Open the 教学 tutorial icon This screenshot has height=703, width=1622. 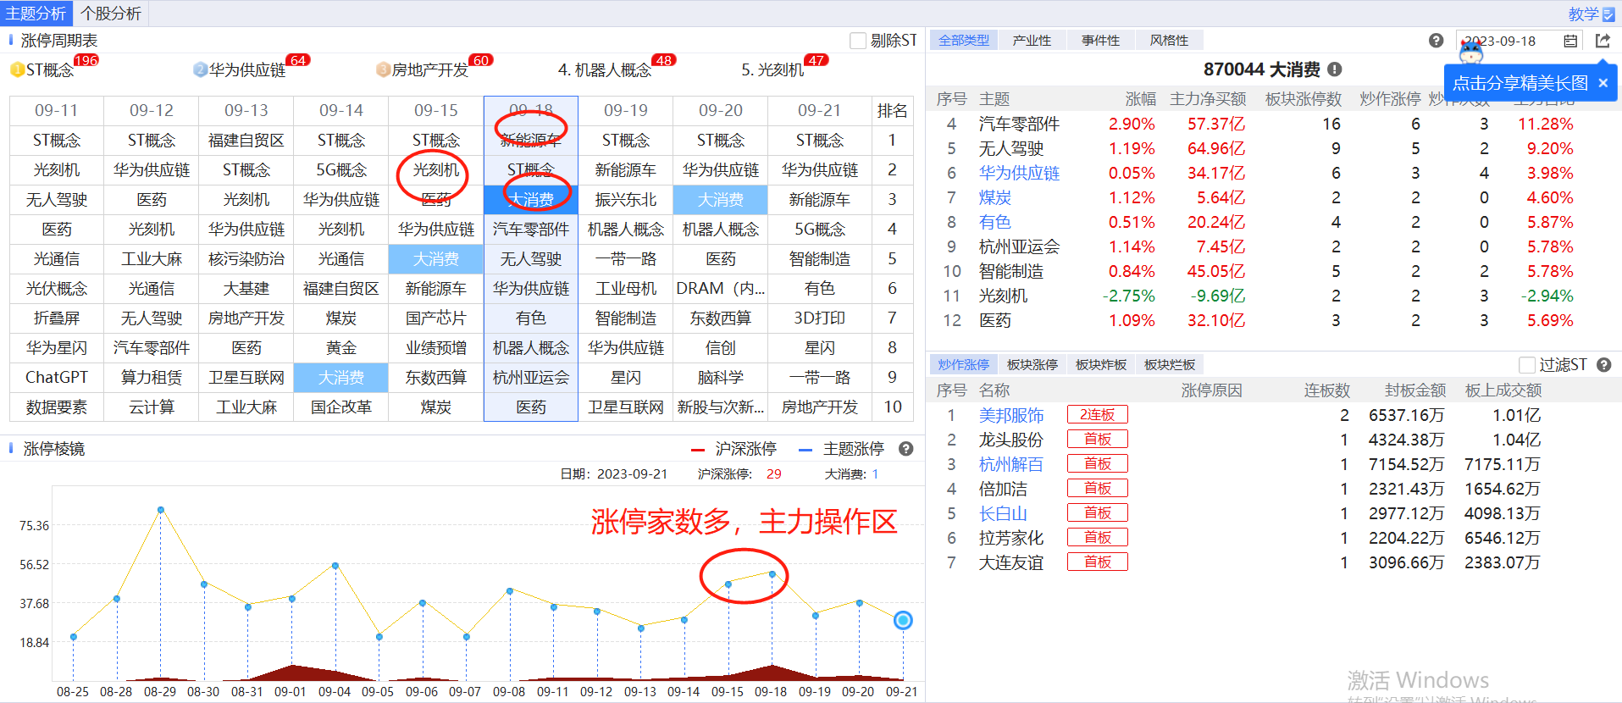[x=1608, y=14]
